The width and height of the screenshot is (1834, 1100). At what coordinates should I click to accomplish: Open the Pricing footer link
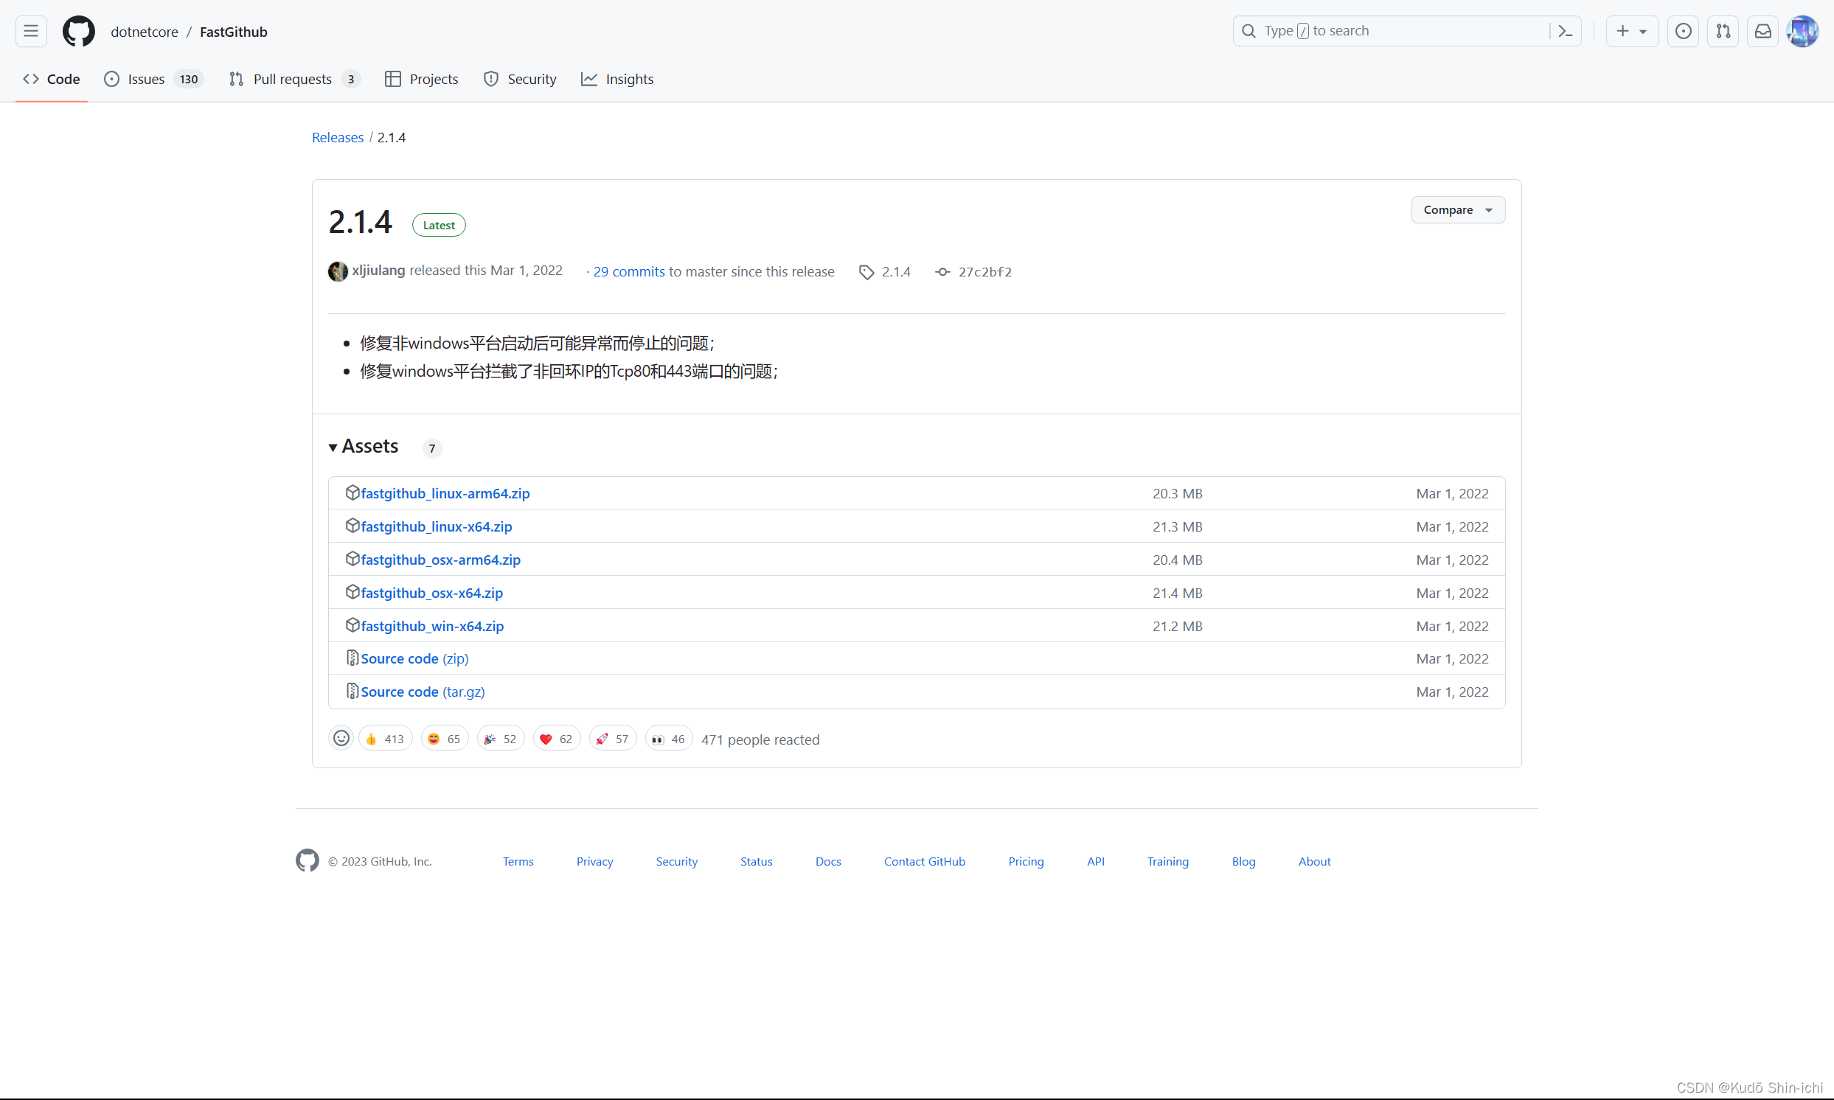pos(1026,862)
